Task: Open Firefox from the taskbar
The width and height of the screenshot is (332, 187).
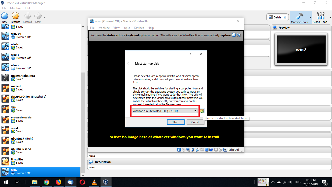Action: tap(58, 182)
